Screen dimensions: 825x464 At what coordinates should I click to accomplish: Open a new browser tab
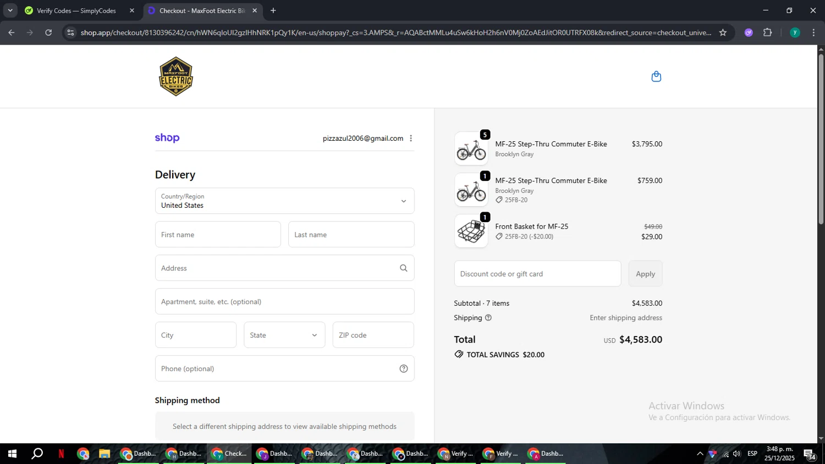(x=273, y=10)
